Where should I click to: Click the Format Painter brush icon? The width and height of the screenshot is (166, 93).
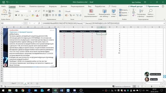click(10, 16)
